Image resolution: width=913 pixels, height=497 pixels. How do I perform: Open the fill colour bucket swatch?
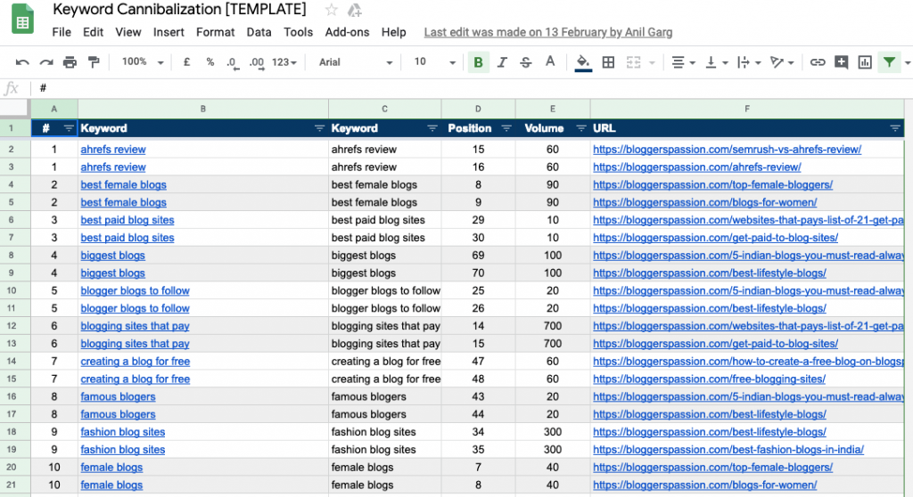(583, 63)
